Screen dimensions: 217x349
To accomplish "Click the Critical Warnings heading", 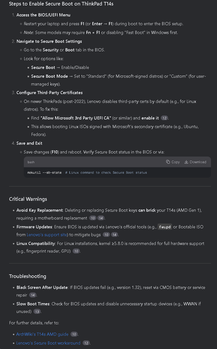I will [28, 199].
